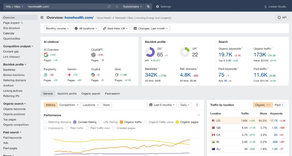Open Broken backlinks in sidebar
292x156 pixels.
(14, 75)
